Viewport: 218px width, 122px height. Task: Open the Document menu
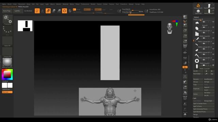pyautogui.click(x=22, y=4)
